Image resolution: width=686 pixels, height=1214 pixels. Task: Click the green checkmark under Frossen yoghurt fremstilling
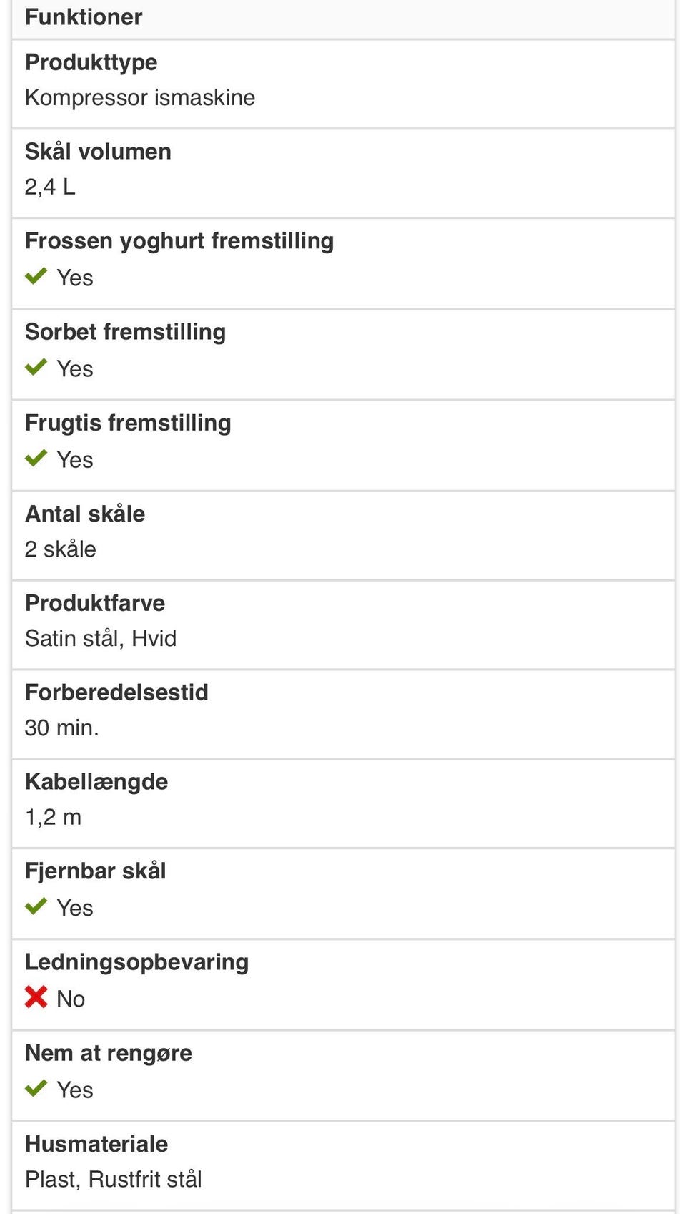coord(36,276)
